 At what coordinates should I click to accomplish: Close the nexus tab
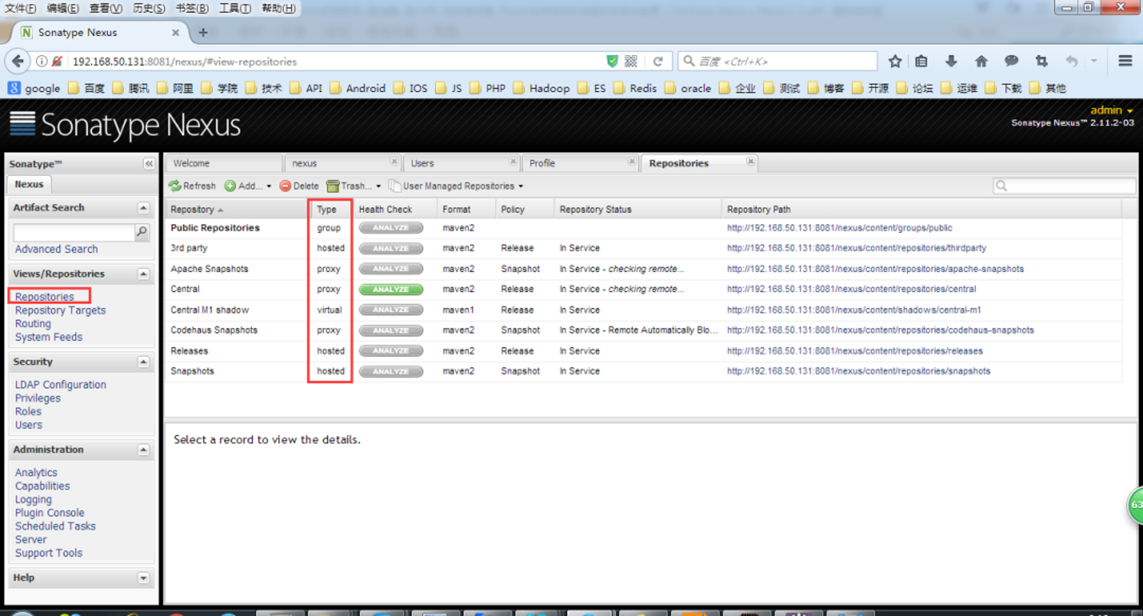point(394,162)
